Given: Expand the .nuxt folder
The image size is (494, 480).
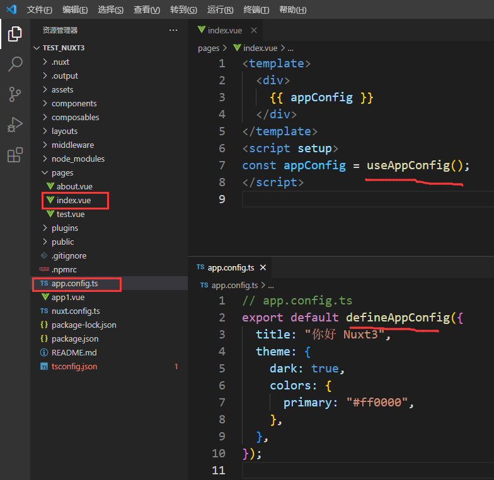Looking at the screenshot, I should [45, 62].
